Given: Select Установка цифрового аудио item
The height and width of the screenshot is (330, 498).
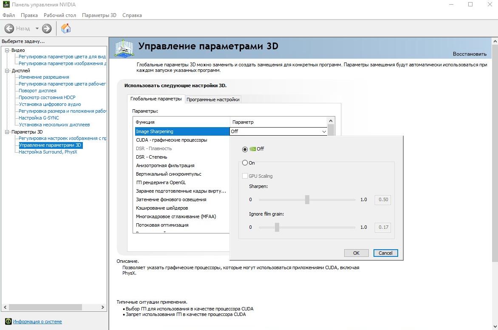Looking at the screenshot, I should (x=50, y=104).
